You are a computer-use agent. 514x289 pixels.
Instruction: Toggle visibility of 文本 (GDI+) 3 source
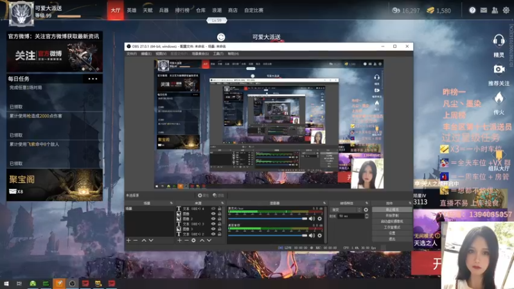click(x=213, y=223)
